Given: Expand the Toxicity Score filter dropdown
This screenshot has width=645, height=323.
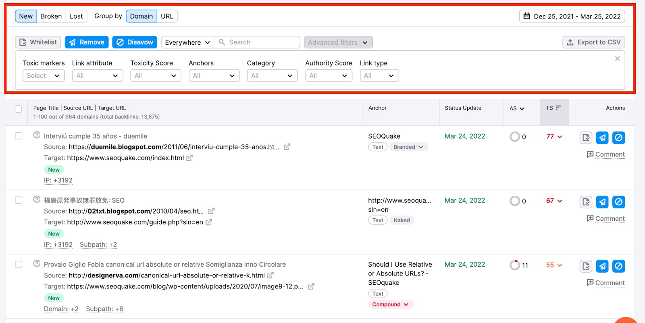Looking at the screenshot, I should coord(156,76).
